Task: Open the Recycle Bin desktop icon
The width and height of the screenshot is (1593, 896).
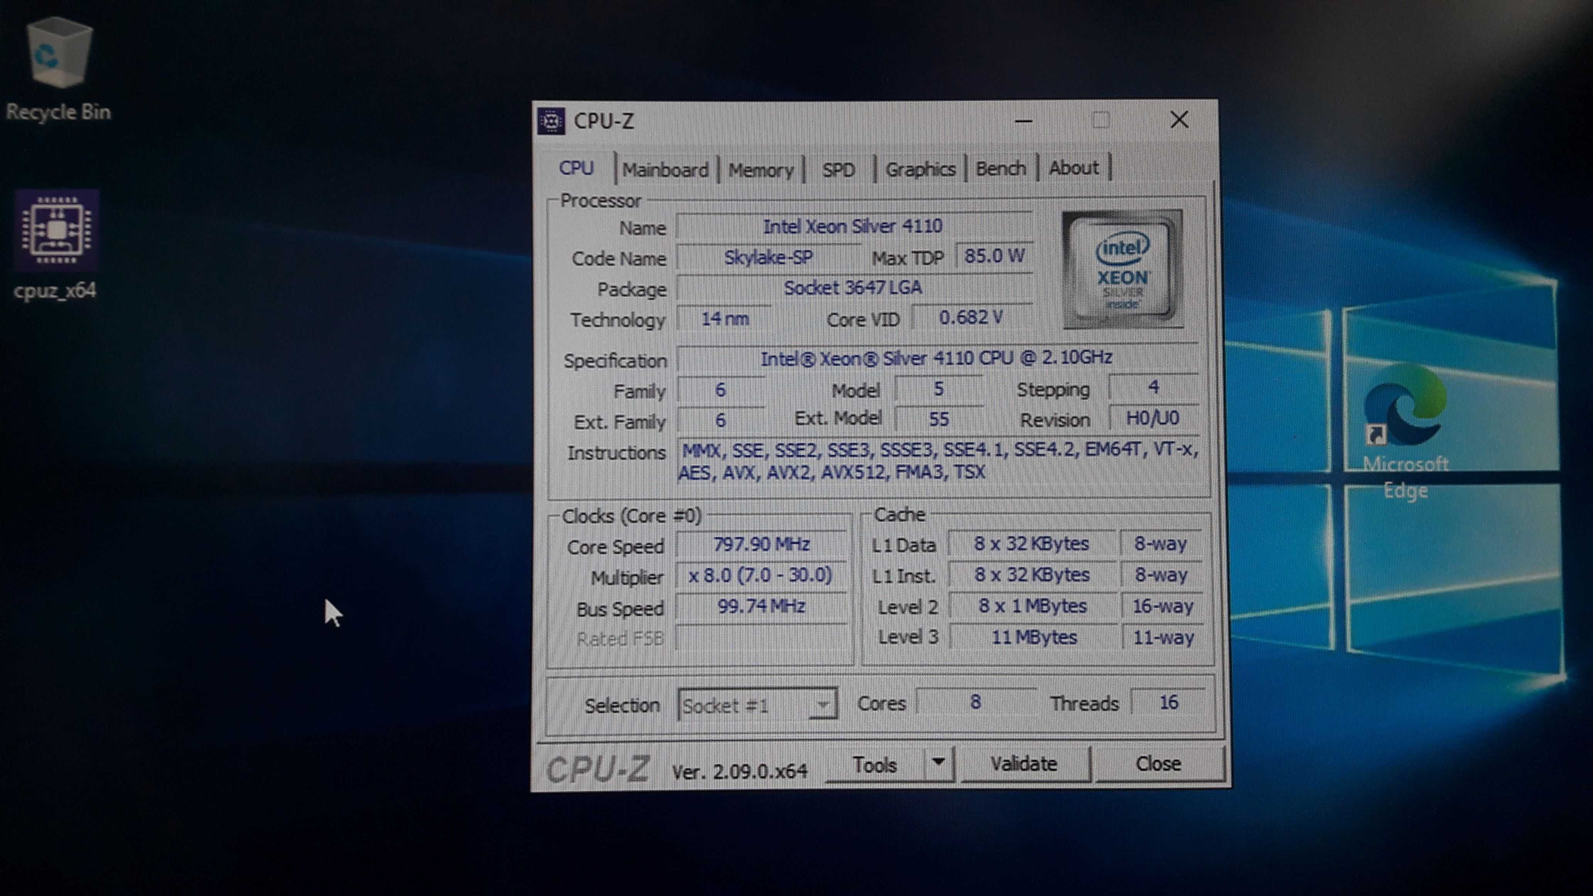Action: tap(59, 68)
